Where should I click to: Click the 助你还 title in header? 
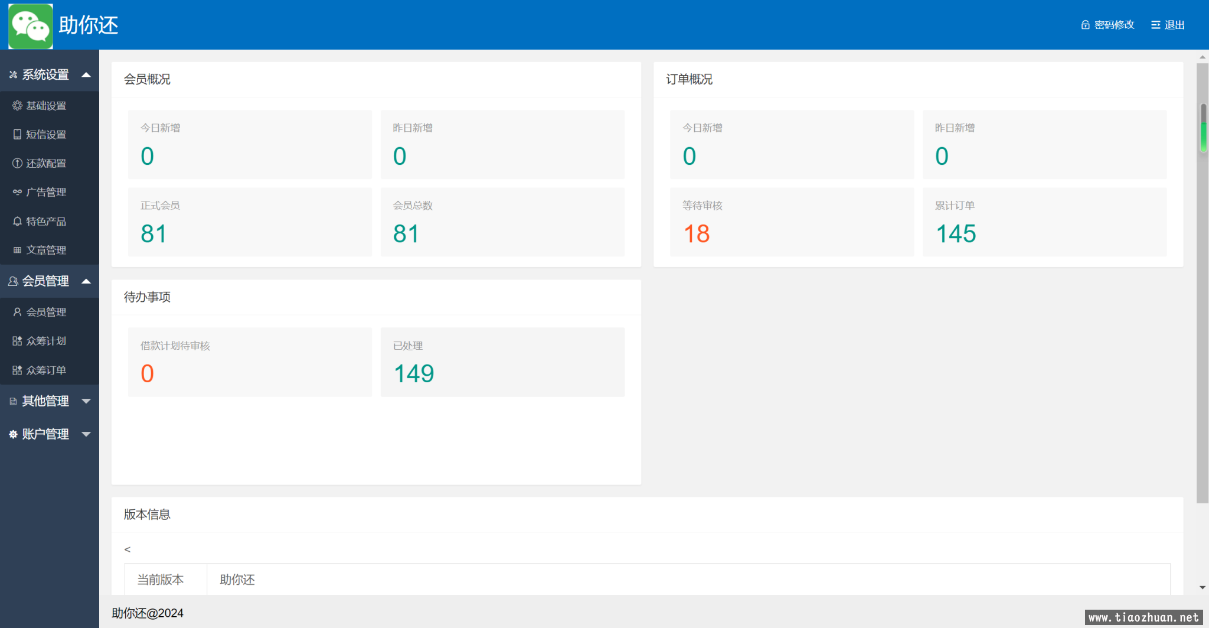[x=89, y=25]
